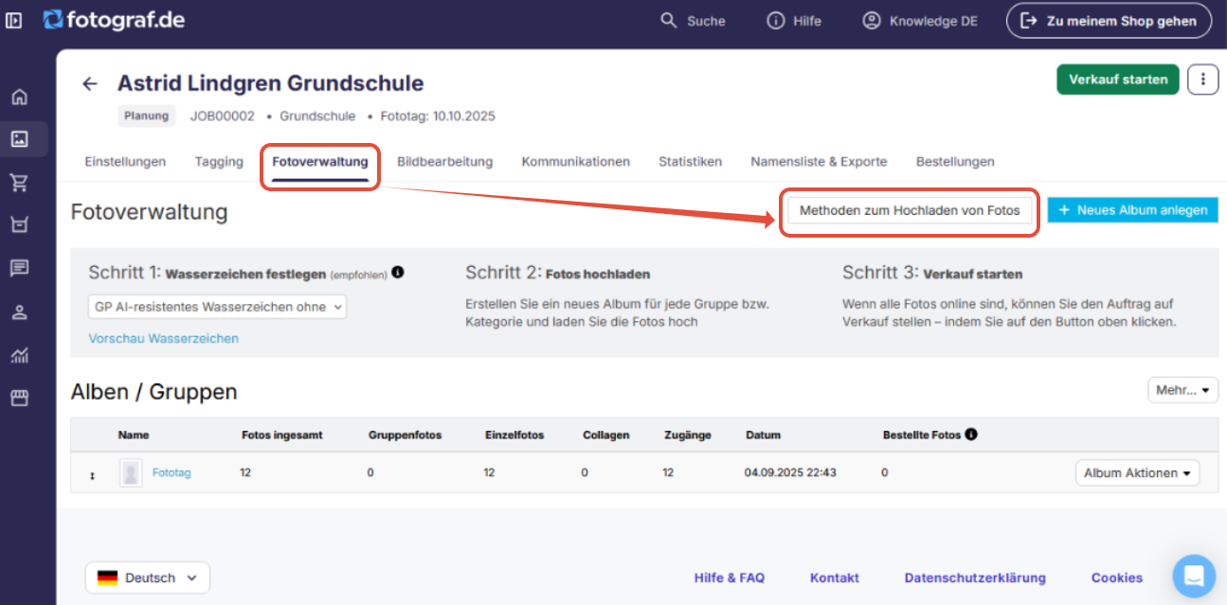
Task: Open Hilfe & FAQ footer link
Action: tap(730, 578)
